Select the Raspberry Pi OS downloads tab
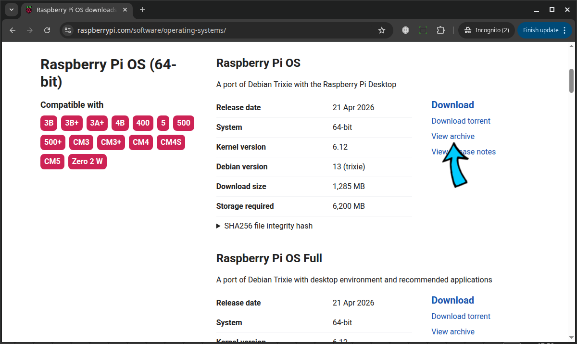Viewport: 577px width, 344px height. 76,10
